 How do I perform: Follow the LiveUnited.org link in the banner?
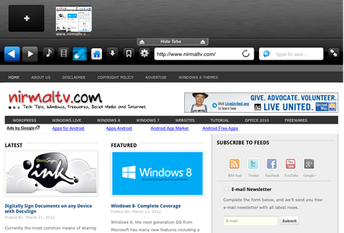pyautogui.click(x=237, y=103)
